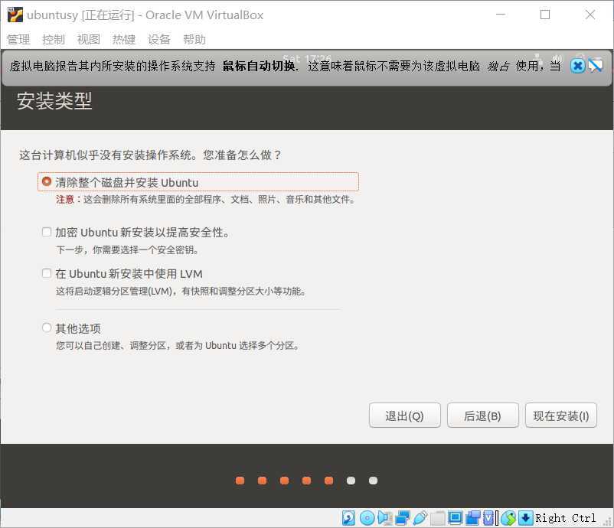Click the 下一步，你需要选择一个安全密钥 description
Screen dimensions: 614x528
(127, 249)
